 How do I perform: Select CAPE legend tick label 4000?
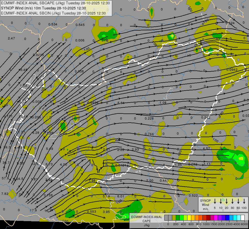pyautogui.click(x=237, y=224)
